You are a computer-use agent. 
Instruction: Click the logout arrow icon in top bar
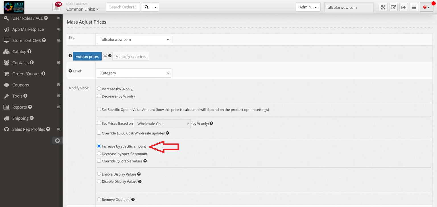pyautogui.click(x=403, y=7)
